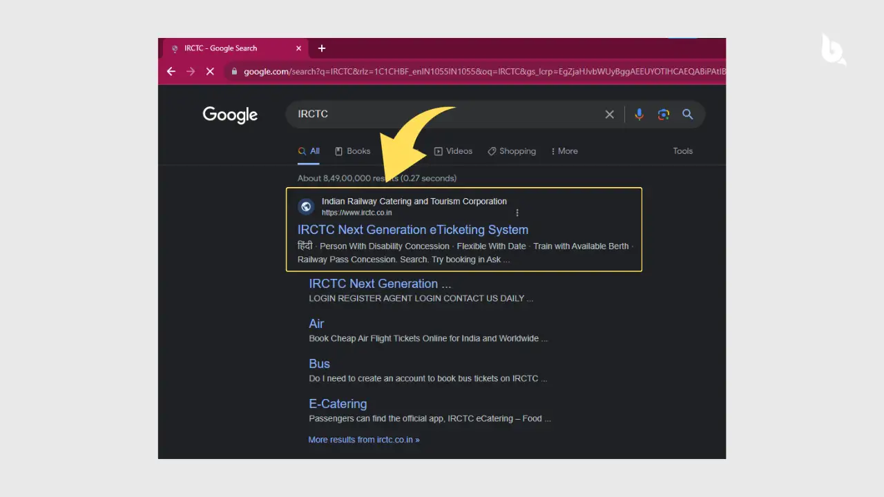The image size is (884, 497).
Task: Clear the search box text
Action: click(x=609, y=115)
